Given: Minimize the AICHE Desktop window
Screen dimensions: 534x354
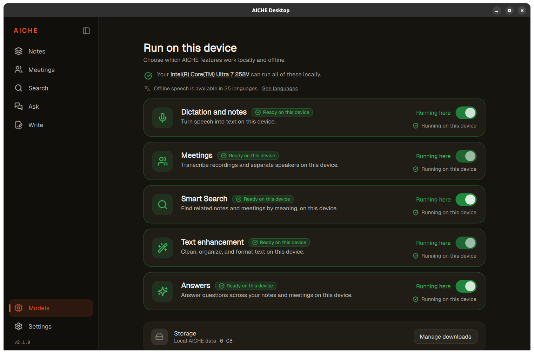Looking at the screenshot, I should pos(497,11).
